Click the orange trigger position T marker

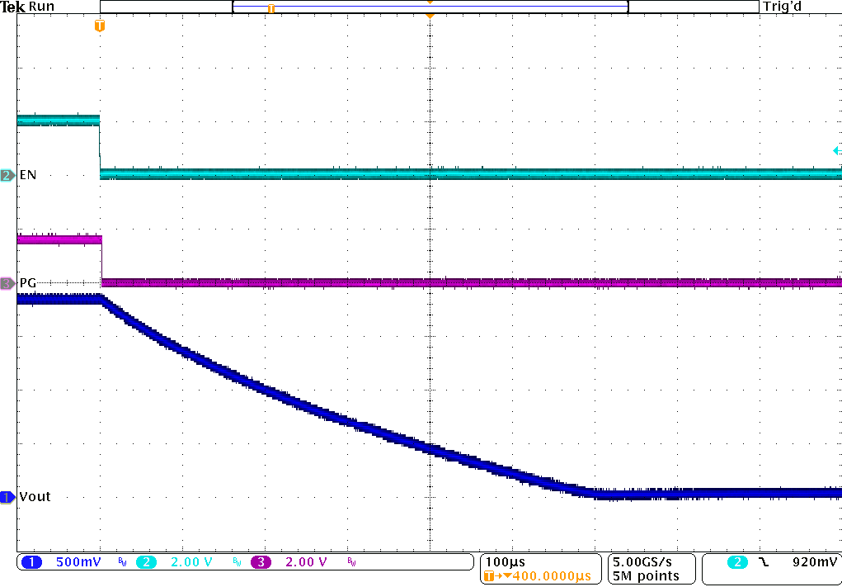(100, 26)
